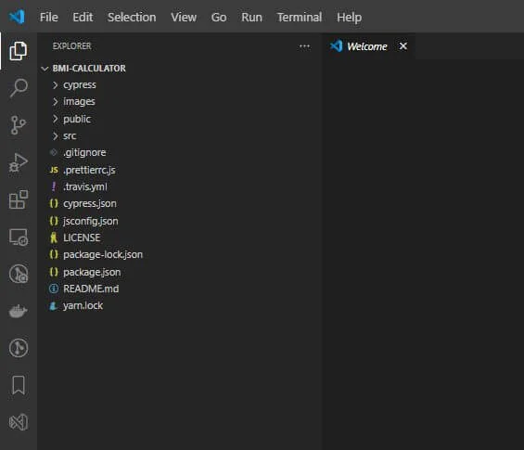This screenshot has height=450, width=524.
Task: Open the View menu
Action: tap(184, 17)
